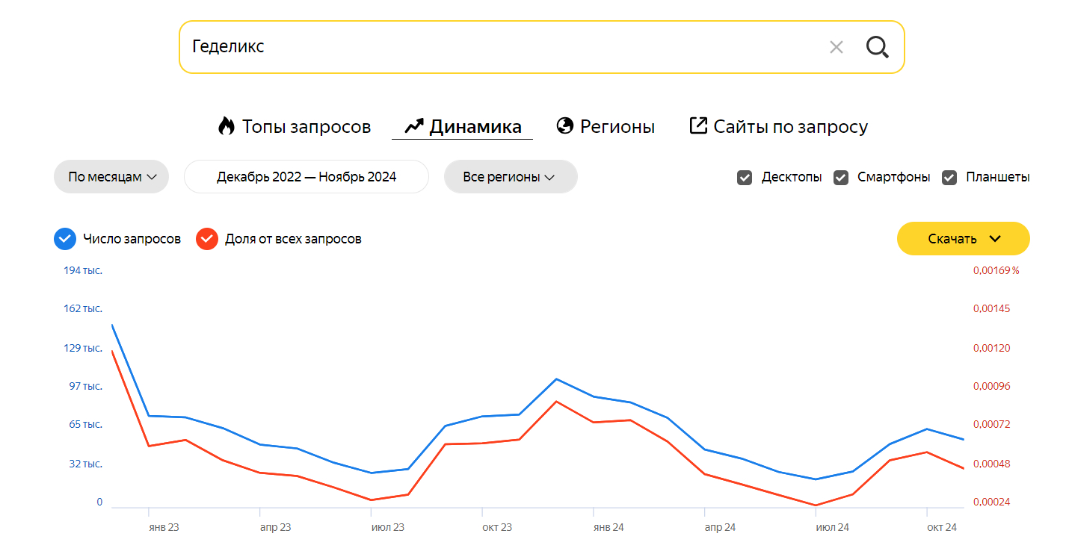Uncheck the Планшеты checkbox
1066x554 pixels.
coord(949,178)
